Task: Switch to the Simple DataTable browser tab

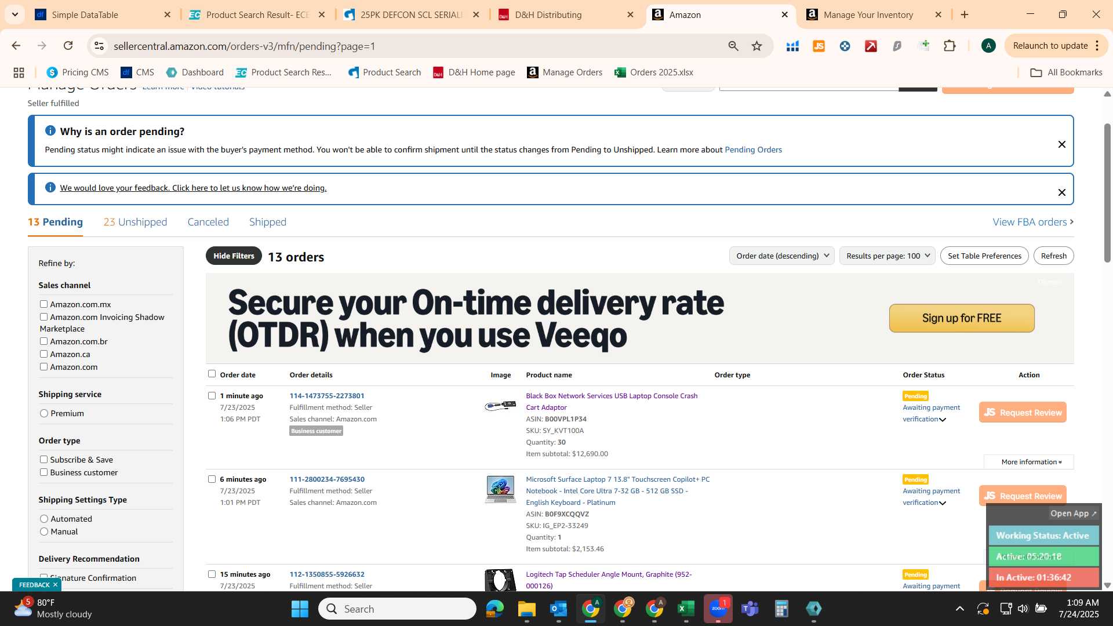Action: [103, 14]
